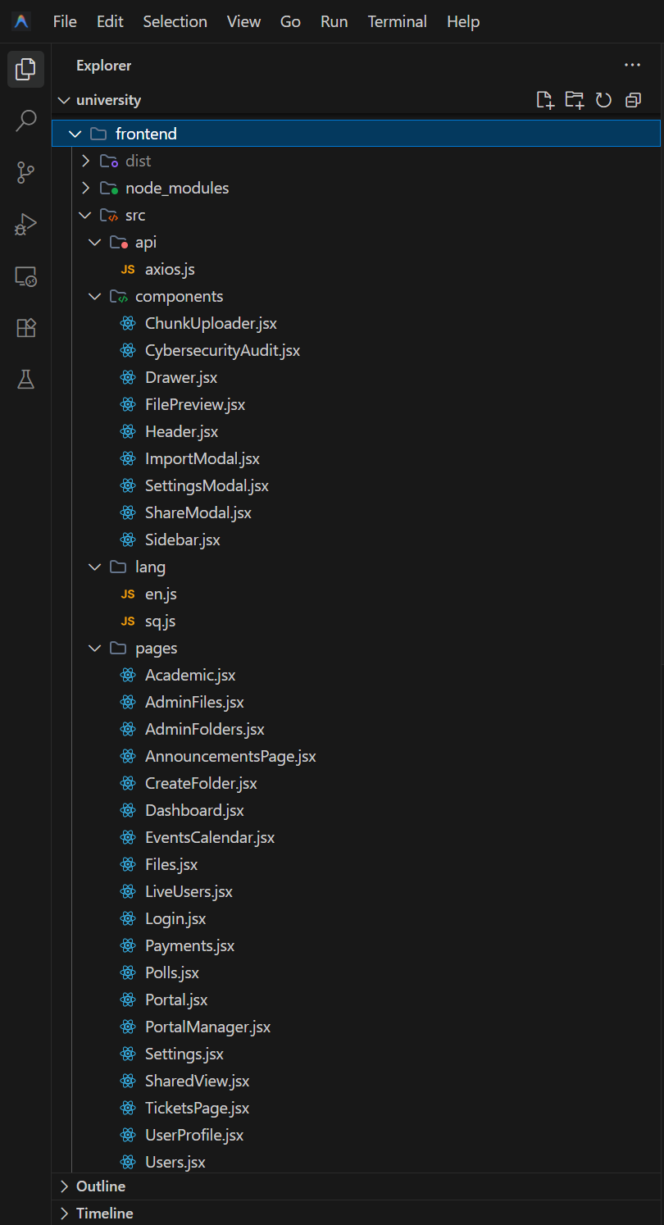Open the Search view in the activity bar
The image size is (664, 1225).
[25, 120]
